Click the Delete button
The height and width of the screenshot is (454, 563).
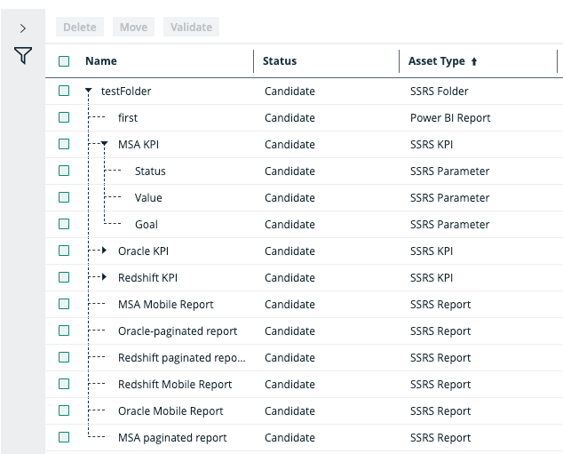80,28
